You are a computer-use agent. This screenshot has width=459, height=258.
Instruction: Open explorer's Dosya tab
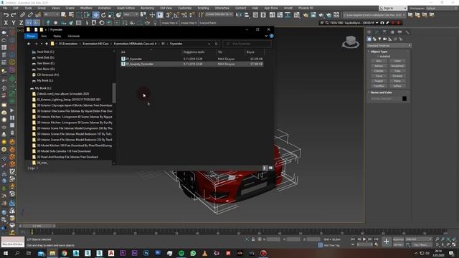pyautogui.click(x=31, y=36)
